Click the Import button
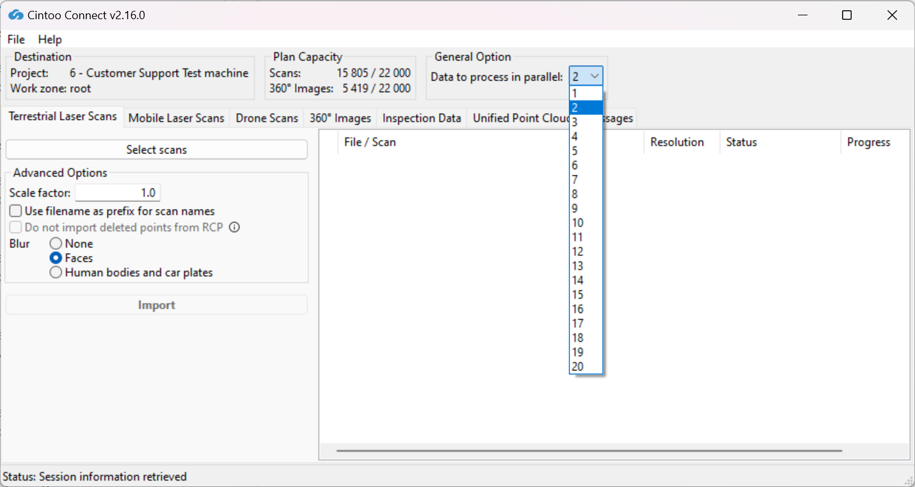Viewport: 915px width, 487px height. [157, 305]
